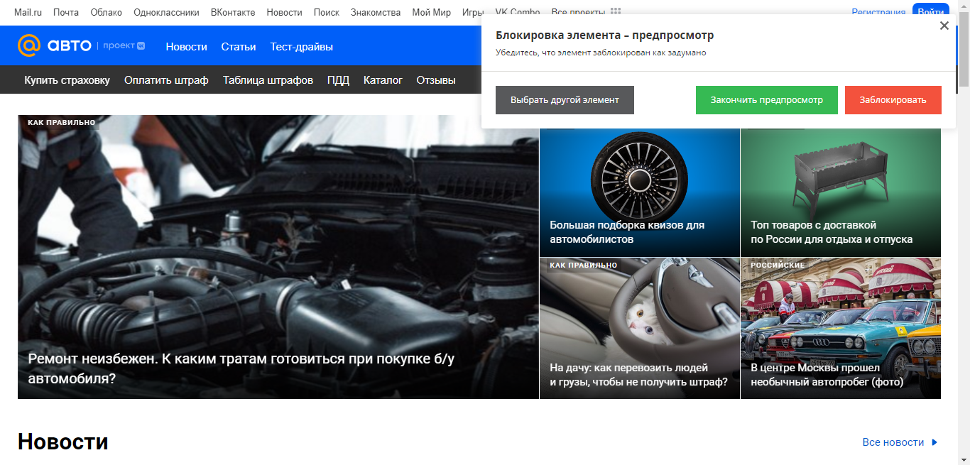Screen dimensions: 970x465
Task: Dismiss the preview dialog with the X
Action: point(944,26)
